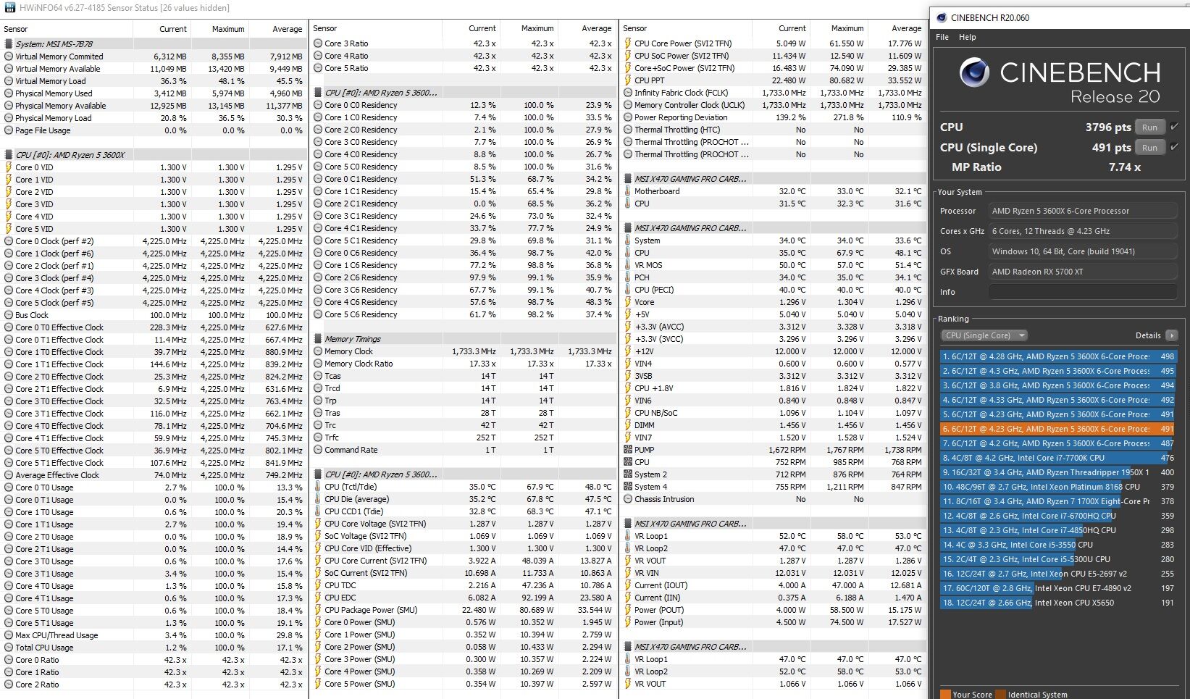Select the Core 2 C6 Residency row

click(464, 277)
